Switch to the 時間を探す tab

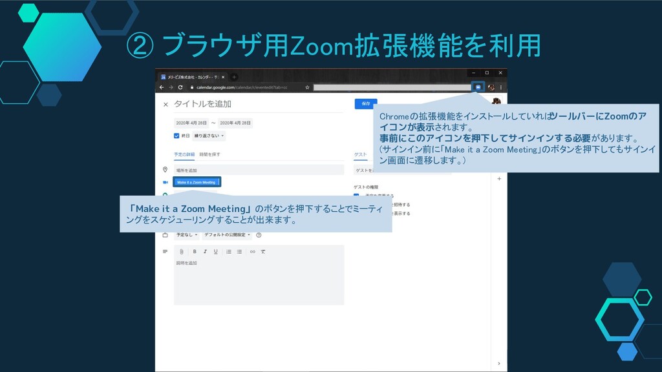210,154
